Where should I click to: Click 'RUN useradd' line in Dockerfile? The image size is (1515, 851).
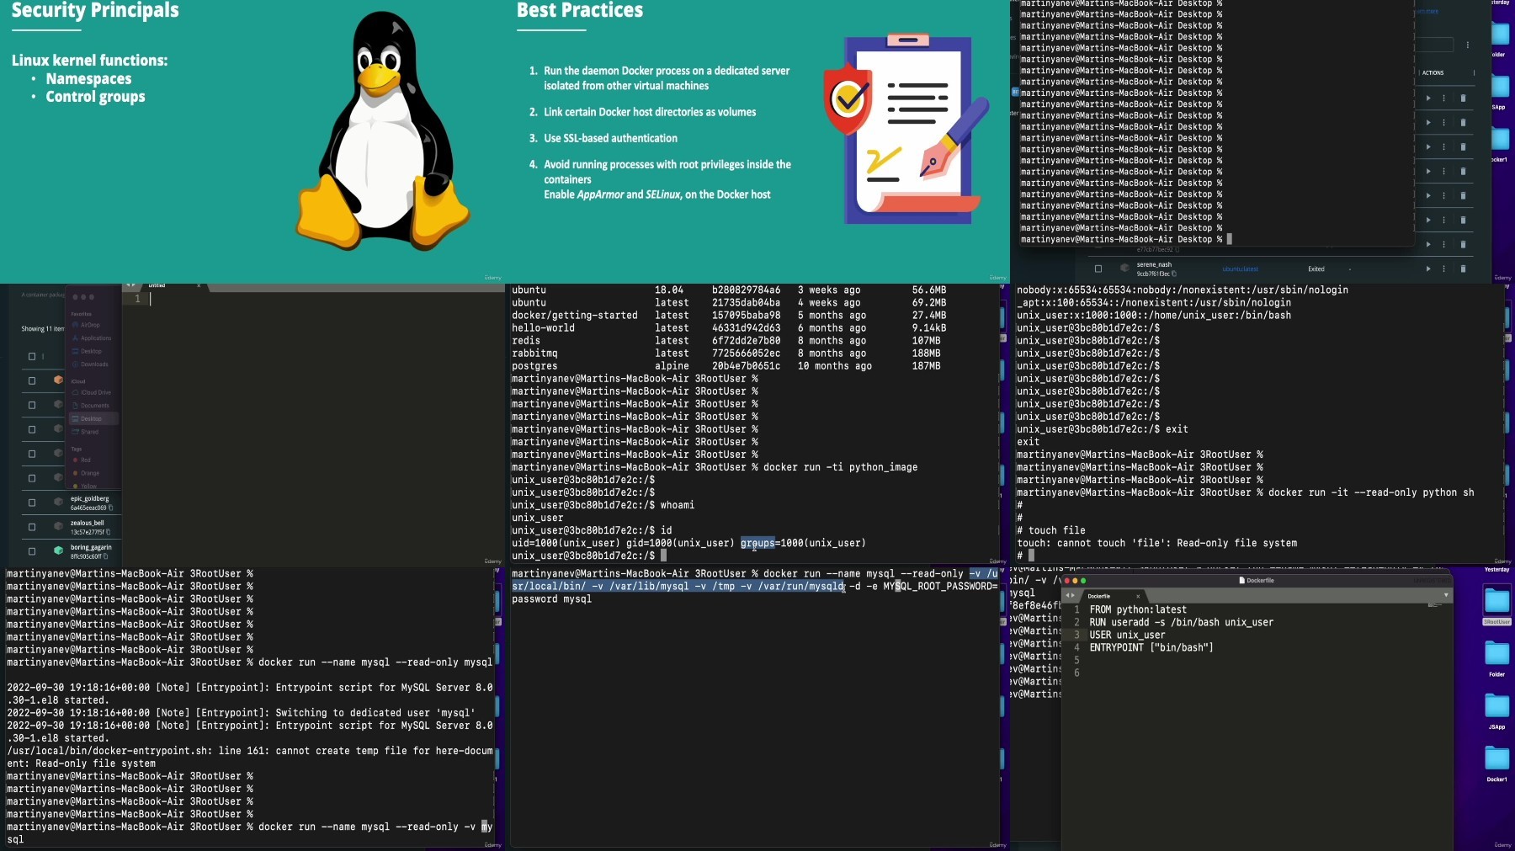click(x=1181, y=623)
